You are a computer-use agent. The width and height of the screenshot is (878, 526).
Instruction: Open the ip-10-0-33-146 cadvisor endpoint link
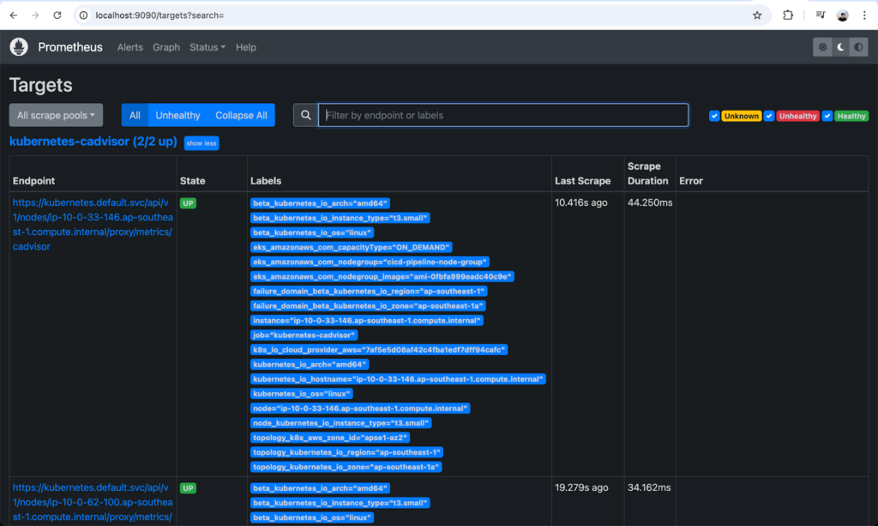pos(92,225)
